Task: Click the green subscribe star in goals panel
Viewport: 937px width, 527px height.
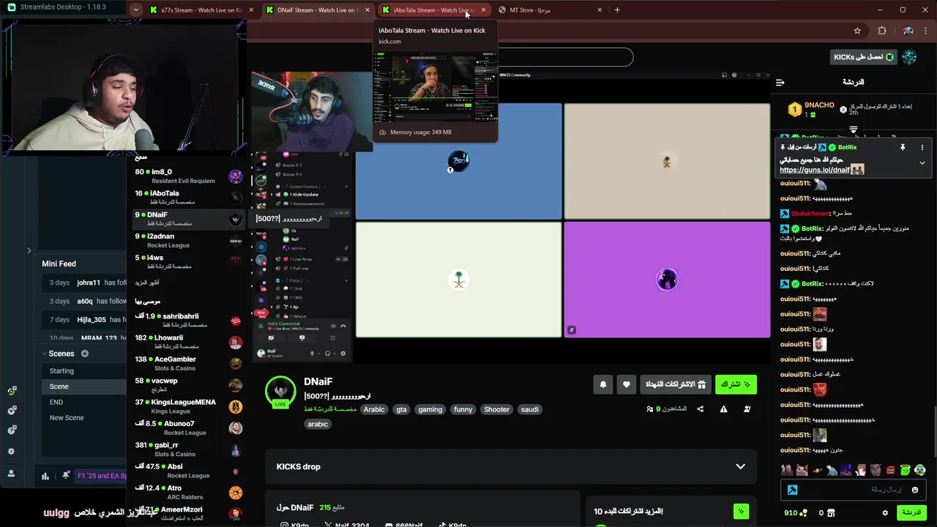Action: (741, 511)
